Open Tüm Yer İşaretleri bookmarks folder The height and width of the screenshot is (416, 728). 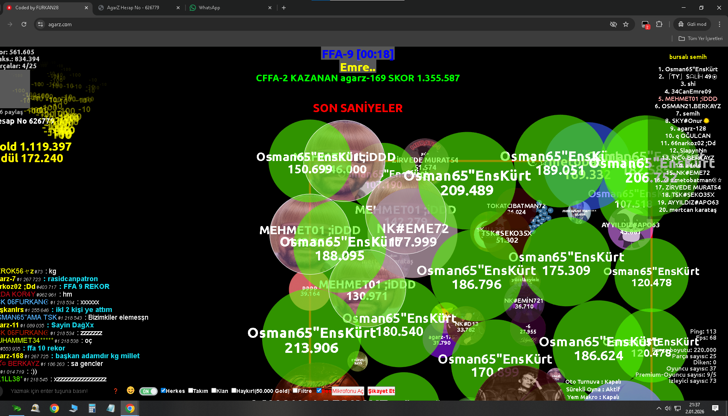point(701,39)
